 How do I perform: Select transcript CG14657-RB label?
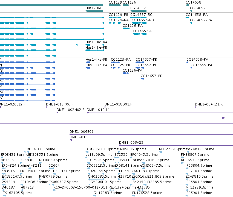coord(143,31)
